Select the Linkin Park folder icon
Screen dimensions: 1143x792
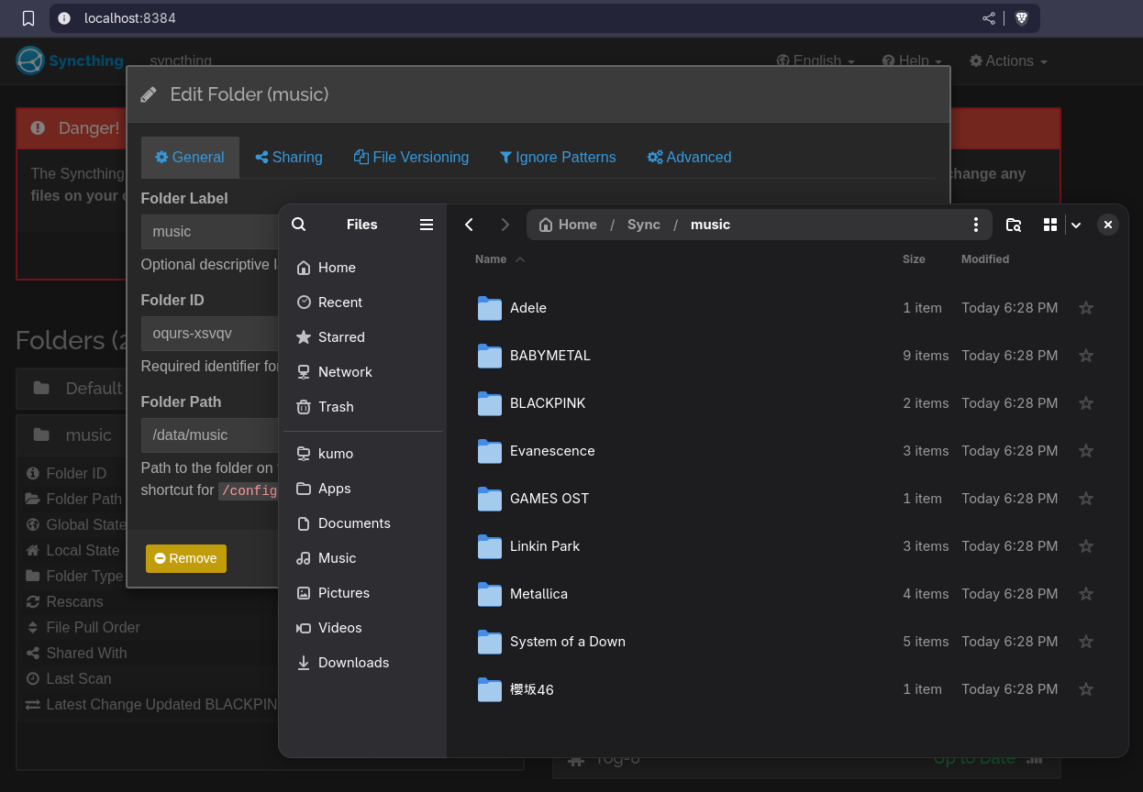[x=490, y=546]
